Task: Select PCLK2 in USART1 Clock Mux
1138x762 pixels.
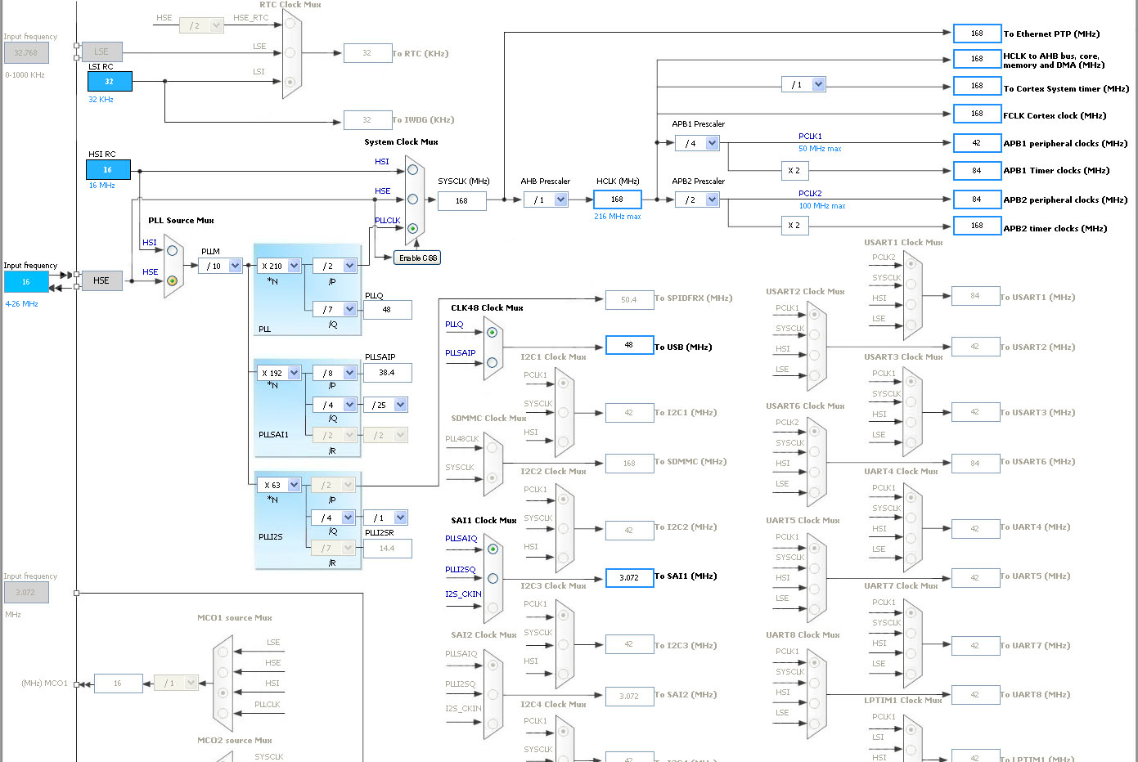Action: click(x=911, y=263)
